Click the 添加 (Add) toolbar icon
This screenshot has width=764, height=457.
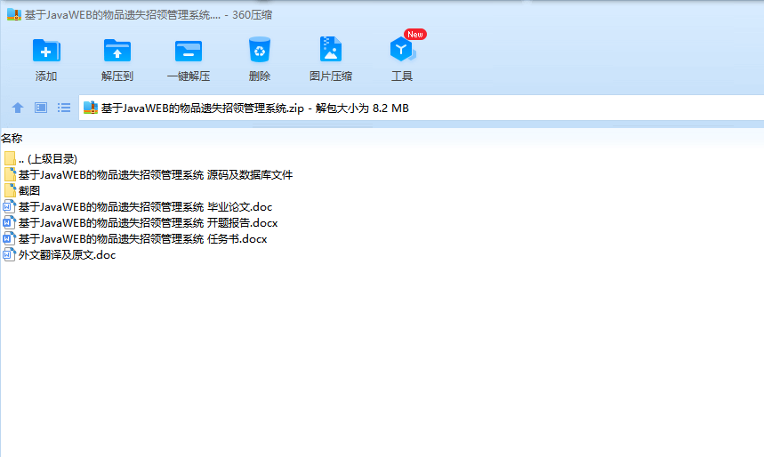[x=46, y=50]
